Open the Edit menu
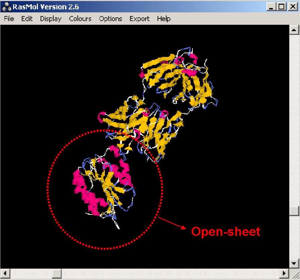300x280 pixels. 27,19
